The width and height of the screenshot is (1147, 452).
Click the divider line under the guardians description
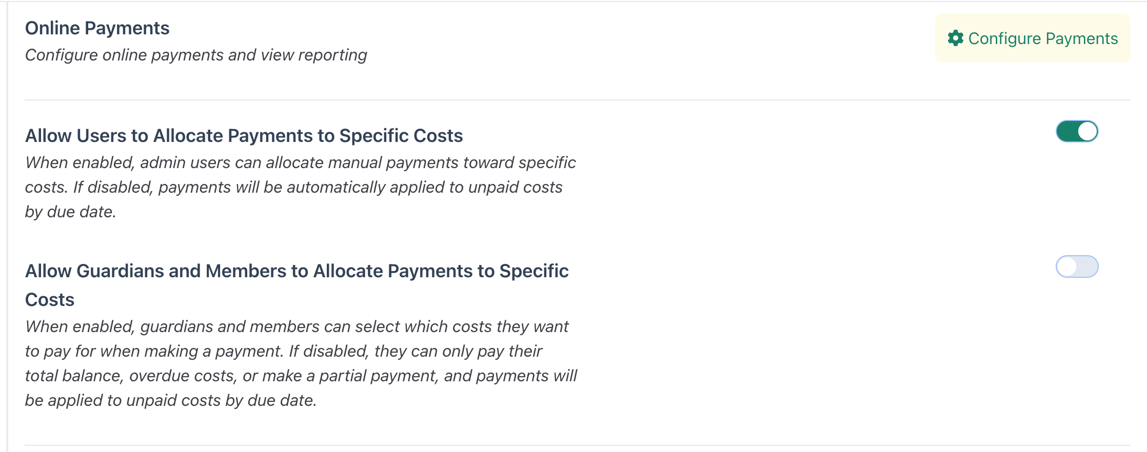tap(577, 445)
